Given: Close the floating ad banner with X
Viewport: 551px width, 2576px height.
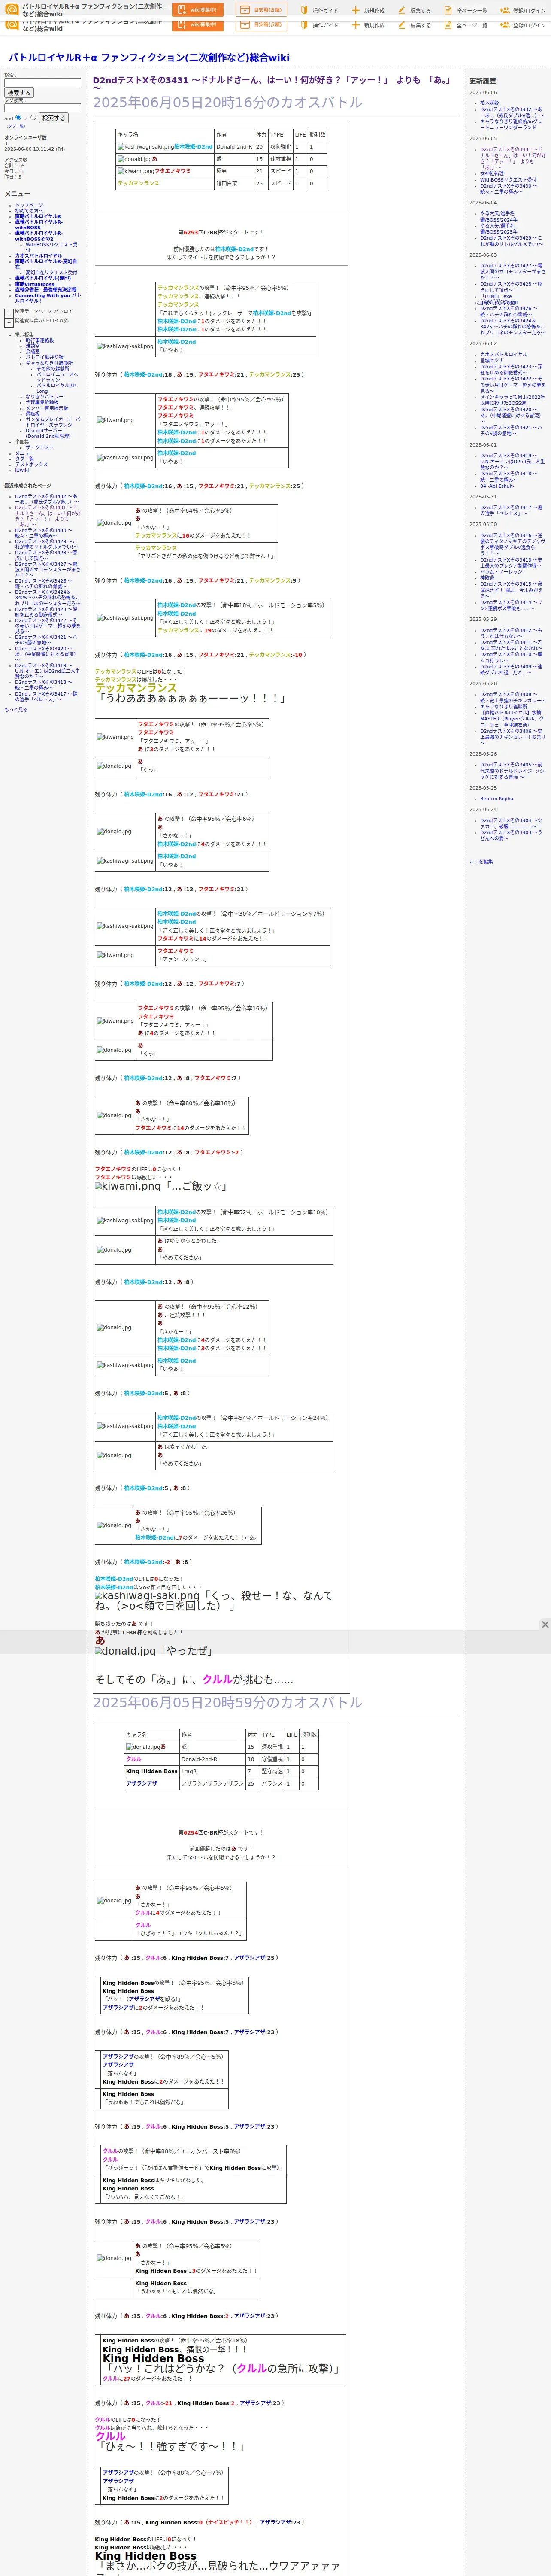Looking at the screenshot, I should (x=545, y=1625).
